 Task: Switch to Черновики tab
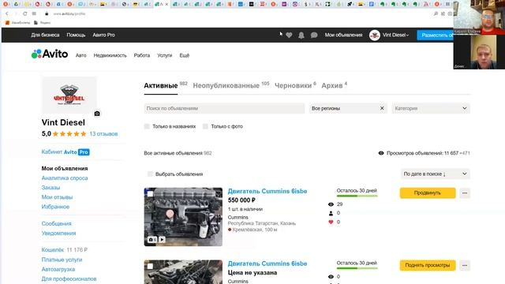coord(293,85)
